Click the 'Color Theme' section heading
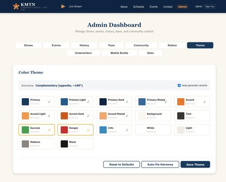226x182 pixels. [31, 73]
